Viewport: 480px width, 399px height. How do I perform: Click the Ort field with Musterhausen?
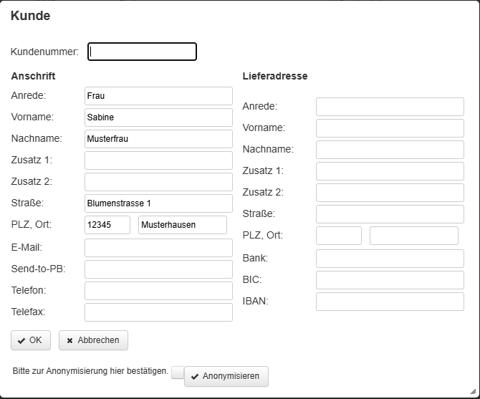(182, 225)
